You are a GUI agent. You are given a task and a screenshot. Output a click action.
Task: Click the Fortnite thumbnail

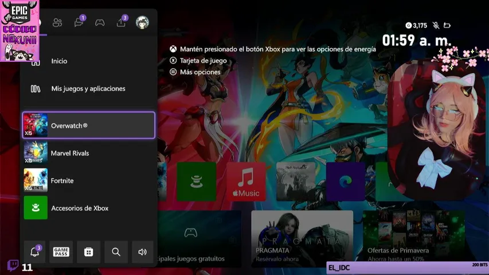[36, 180]
